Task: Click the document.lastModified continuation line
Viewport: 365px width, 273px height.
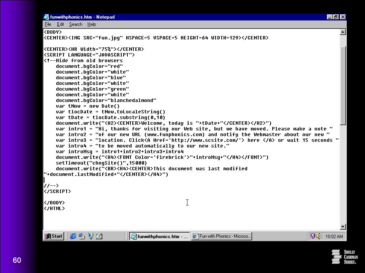Action: [106, 174]
